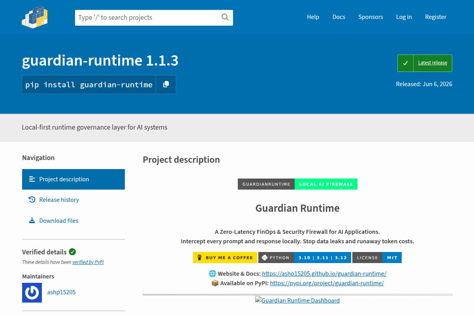The height and width of the screenshot is (316, 474).
Task: Click the coffee cup icon in badge
Action: click(x=199, y=258)
